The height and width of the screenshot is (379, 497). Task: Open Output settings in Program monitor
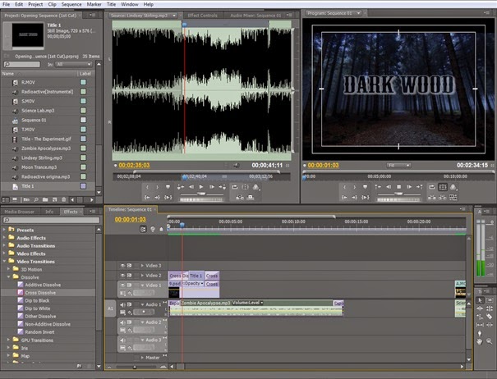click(453, 187)
